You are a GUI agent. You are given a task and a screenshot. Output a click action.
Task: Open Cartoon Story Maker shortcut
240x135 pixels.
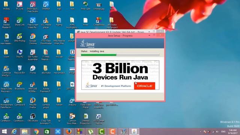click(x=72, y=119)
